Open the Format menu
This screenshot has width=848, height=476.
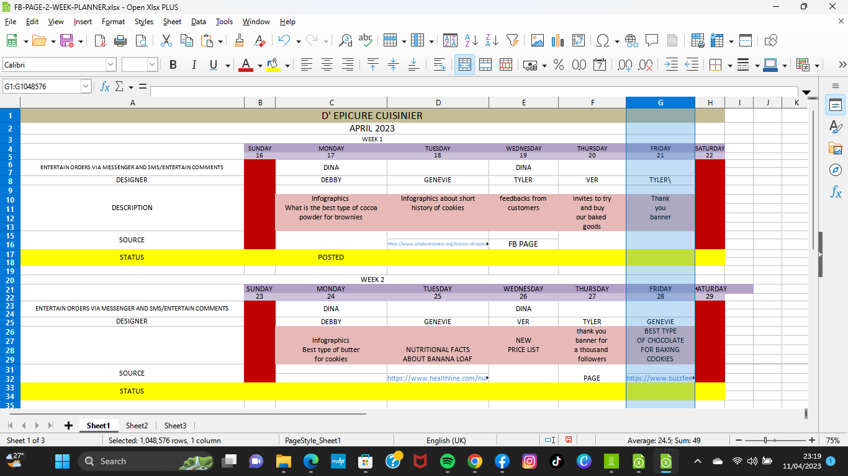[x=113, y=22]
